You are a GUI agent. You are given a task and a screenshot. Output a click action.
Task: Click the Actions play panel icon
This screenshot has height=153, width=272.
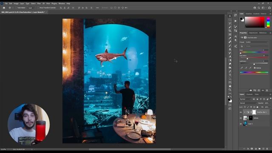pyautogui.click(x=235, y=21)
